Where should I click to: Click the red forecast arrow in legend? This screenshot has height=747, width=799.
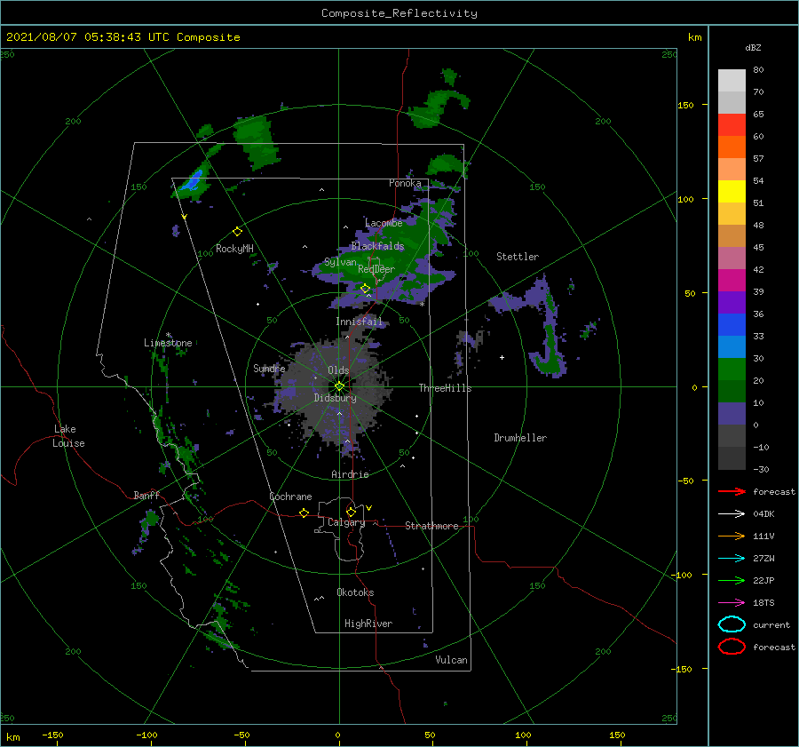(732, 491)
